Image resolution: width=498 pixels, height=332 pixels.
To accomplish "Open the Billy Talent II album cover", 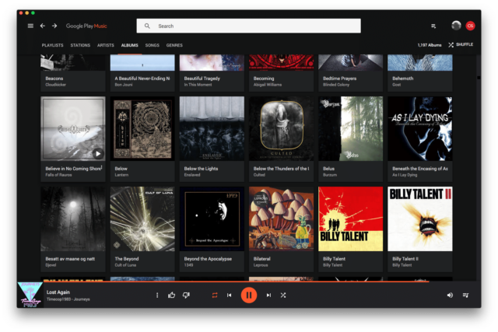I will click(x=420, y=219).
